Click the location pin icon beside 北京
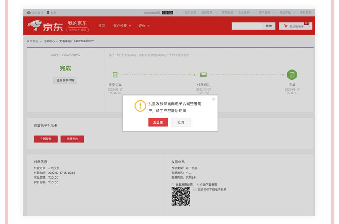The image size is (339, 224). [x=48, y=13]
